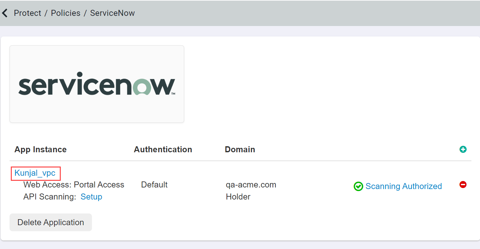This screenshot has height=249, width=480.
Task: Navigate to Protect in the breadcrumb
Action: [27, 13]
